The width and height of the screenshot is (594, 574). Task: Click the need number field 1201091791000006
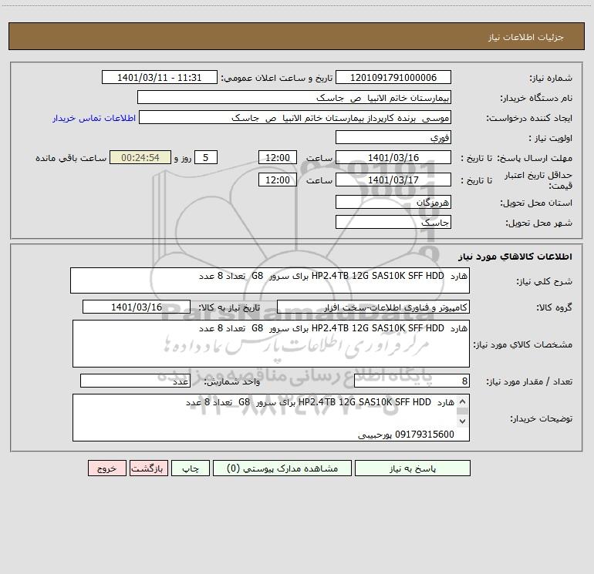(393, 77)
